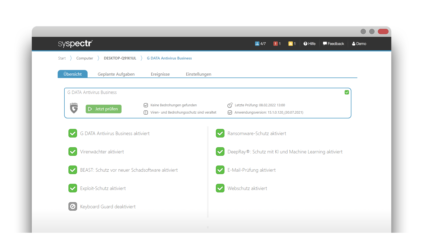Open the red critical alerts indicator

pyautogui.click(x=277, y=44)
